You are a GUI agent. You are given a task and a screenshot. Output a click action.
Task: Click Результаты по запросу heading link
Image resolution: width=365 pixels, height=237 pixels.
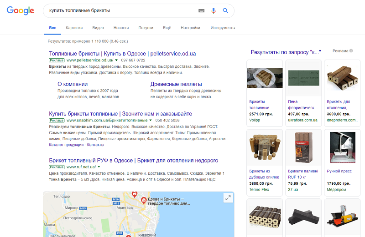pyautogui.click(x=286, y=52)
